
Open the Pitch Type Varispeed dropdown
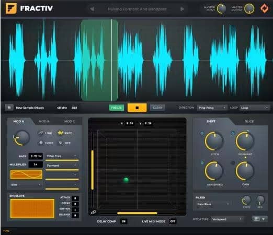pyautogui.click(x=227, y=219)
